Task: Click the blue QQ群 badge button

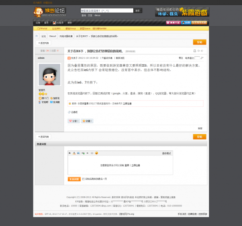Action: 186,22
